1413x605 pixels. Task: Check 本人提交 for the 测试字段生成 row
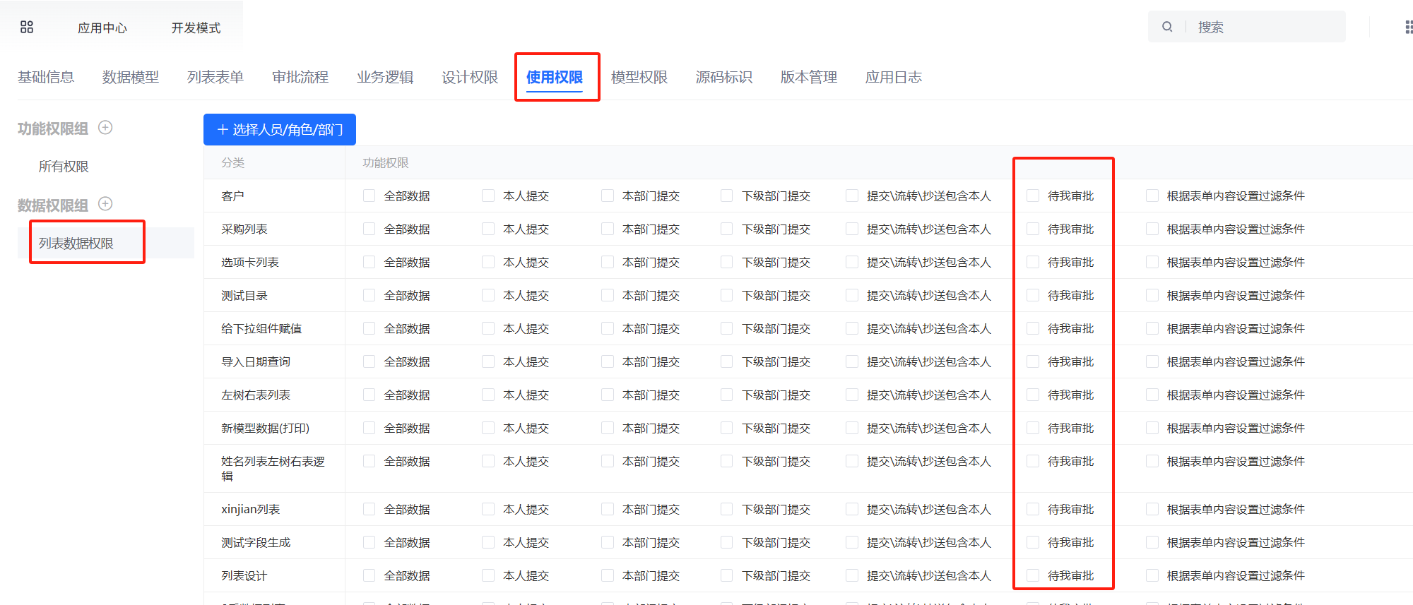(488, 542)
